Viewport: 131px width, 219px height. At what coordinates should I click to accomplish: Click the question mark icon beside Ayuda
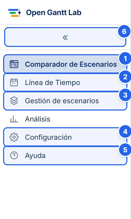pos(14,155)
